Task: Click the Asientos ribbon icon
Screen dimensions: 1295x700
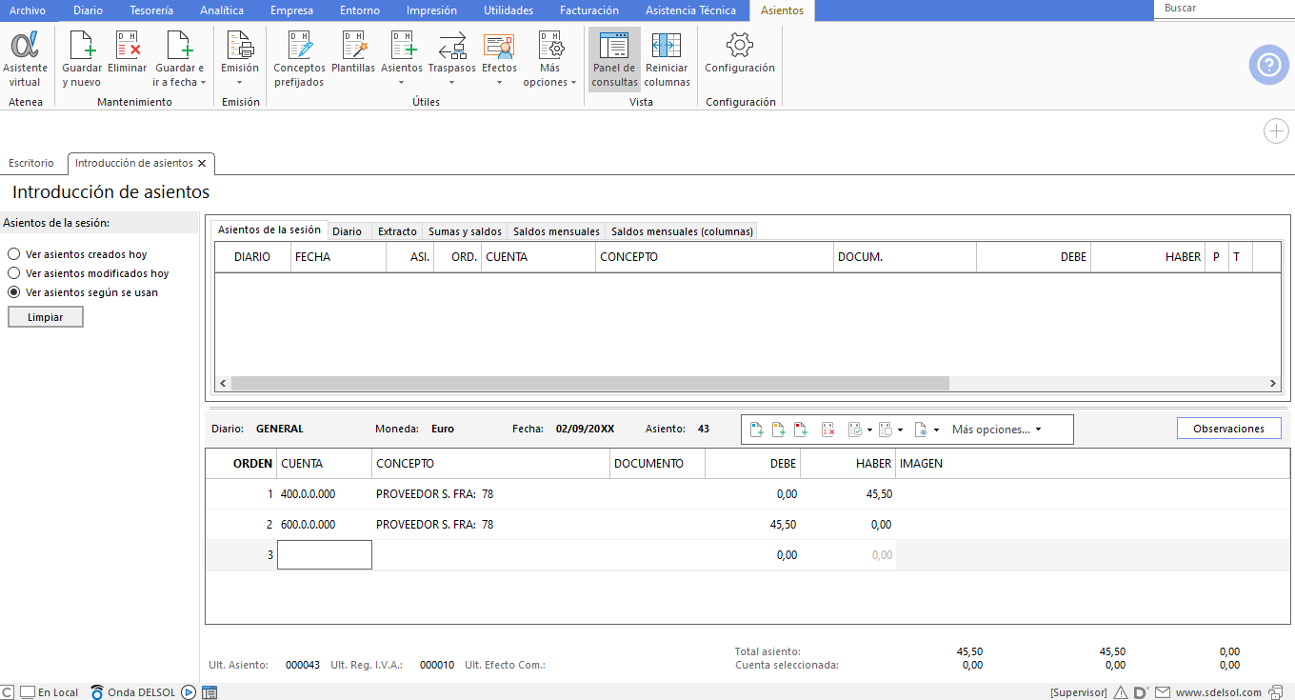Action: (402, 45)
